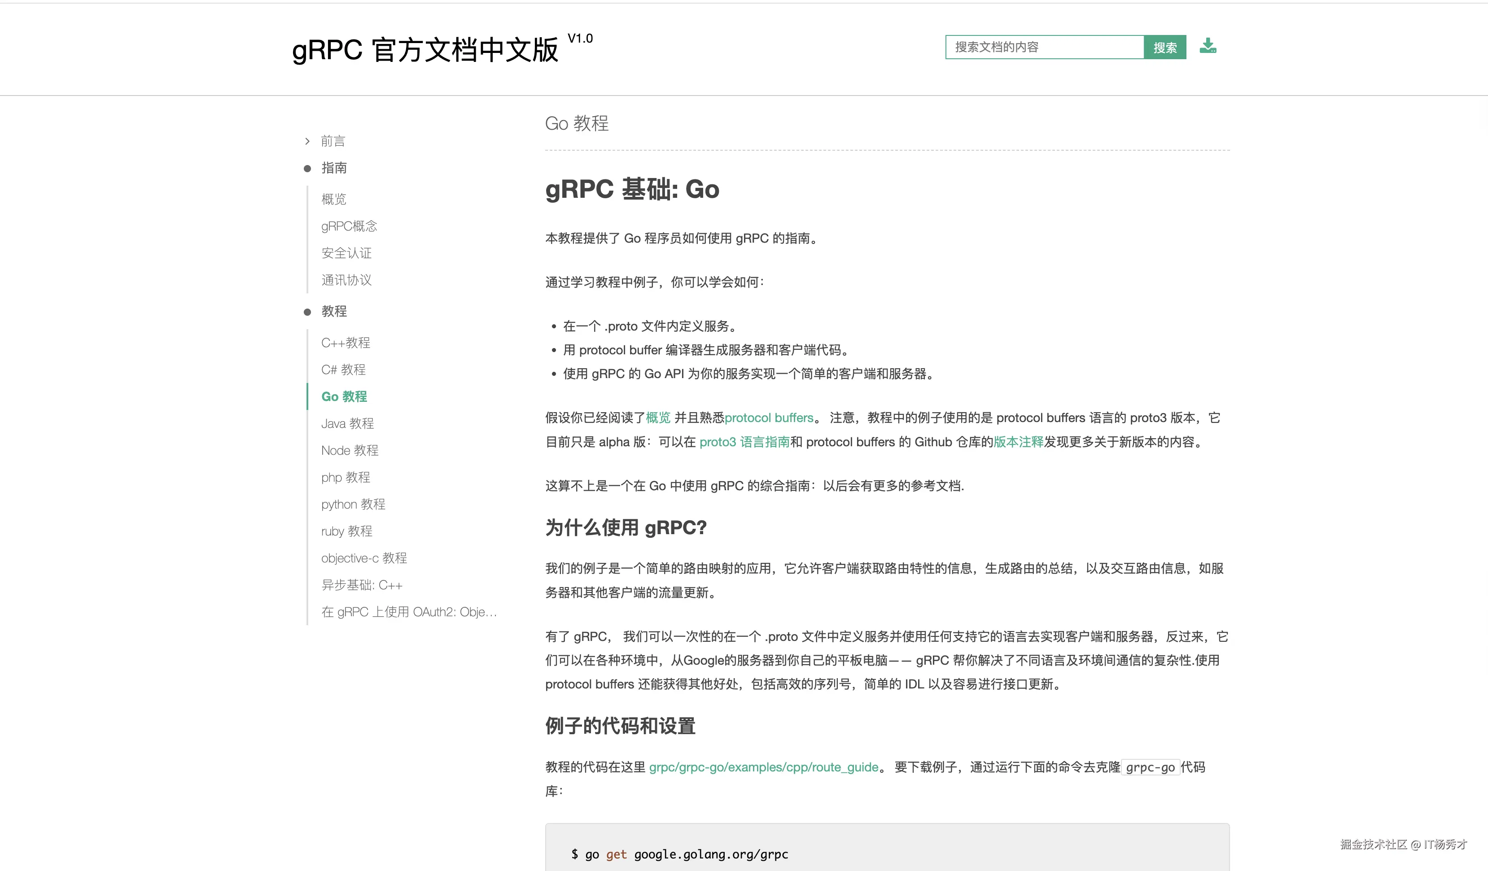Open ruby 教程 in the sidebar
Image resolution: width=1488 pixels, height=871 pixels.
point(346,531)
